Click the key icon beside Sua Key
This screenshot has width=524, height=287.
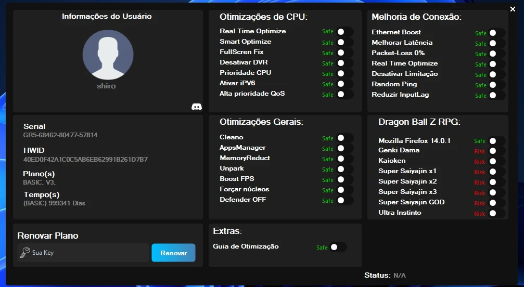click(24, 253)
